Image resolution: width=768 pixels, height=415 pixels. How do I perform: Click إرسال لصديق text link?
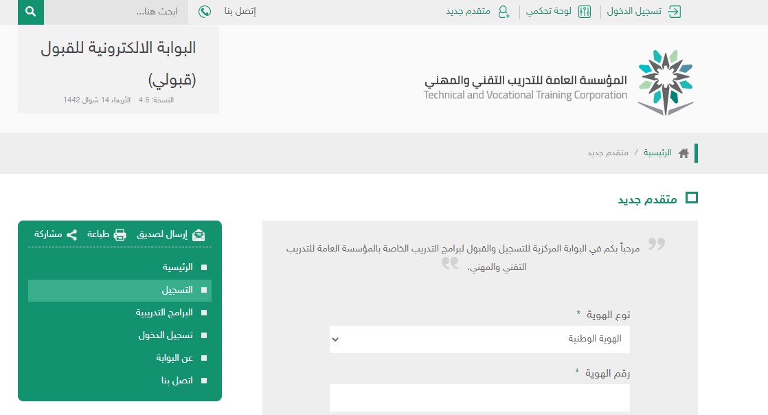[x=162, y=234]
